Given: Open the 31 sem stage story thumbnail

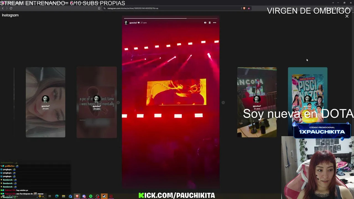Looking at the screenshot, I should tap(257, 102).
